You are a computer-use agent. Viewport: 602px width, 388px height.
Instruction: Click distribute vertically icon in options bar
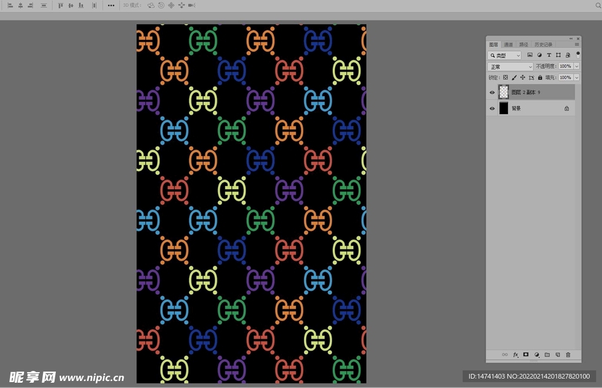[x=44, y=5]
